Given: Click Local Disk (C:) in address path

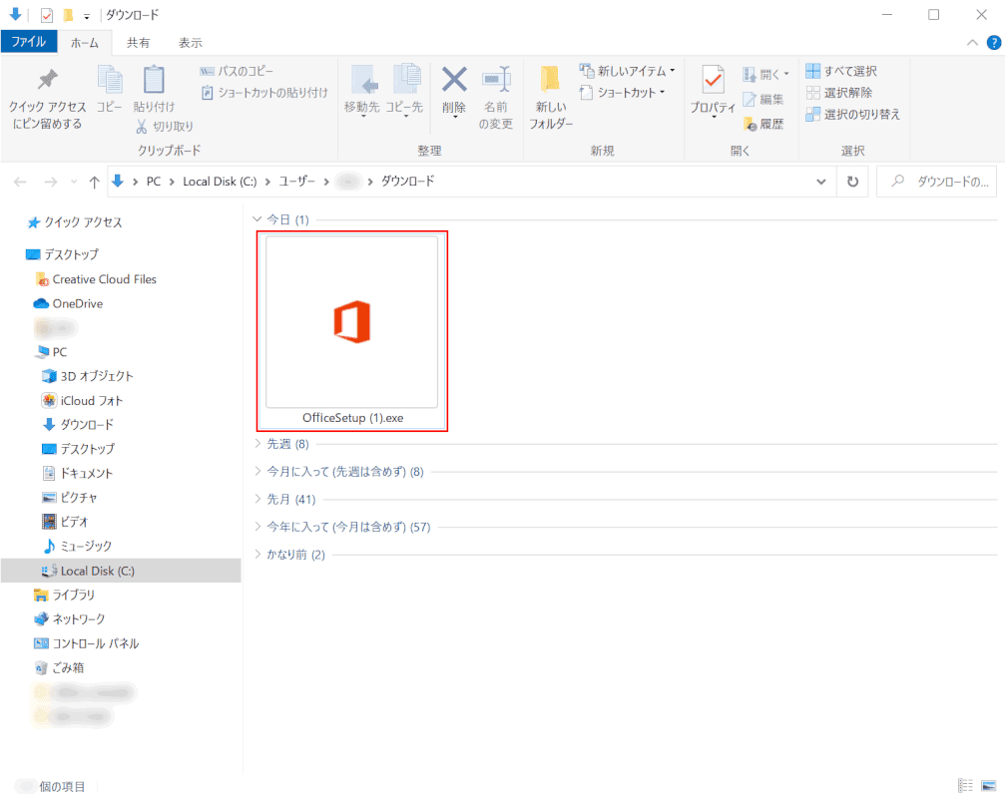Looking at the screenshot, I should (220, 182).
